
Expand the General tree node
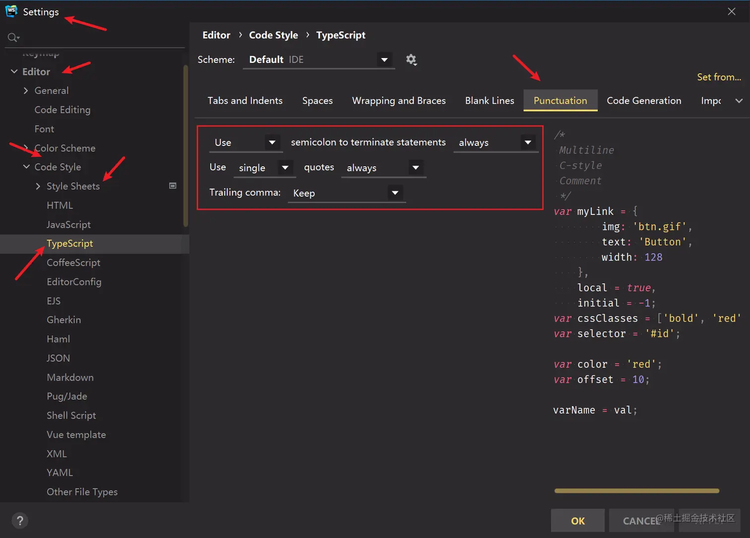[x=26, y=90]
